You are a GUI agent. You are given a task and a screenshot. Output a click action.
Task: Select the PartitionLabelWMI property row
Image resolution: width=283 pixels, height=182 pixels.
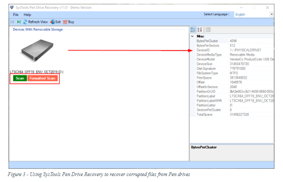click(235, 101)
